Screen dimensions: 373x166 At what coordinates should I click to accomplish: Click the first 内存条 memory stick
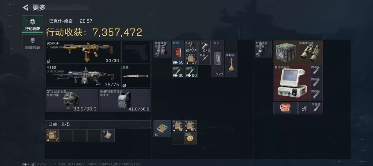[x=316, y=71]
